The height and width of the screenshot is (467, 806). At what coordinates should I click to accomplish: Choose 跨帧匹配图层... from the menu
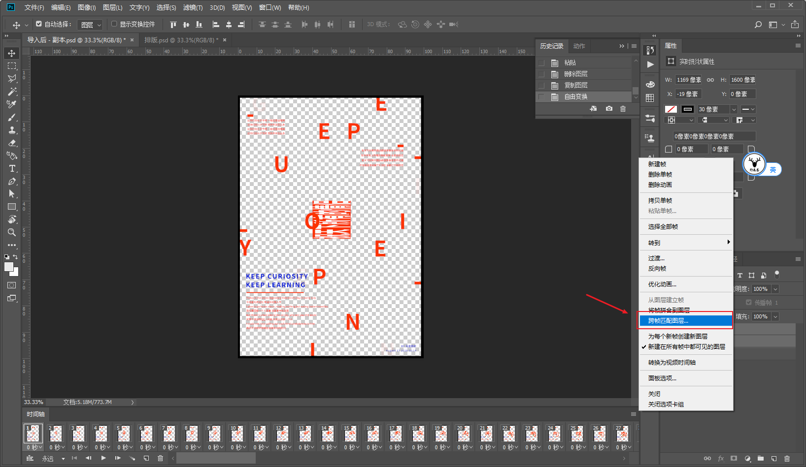[686, 321]
